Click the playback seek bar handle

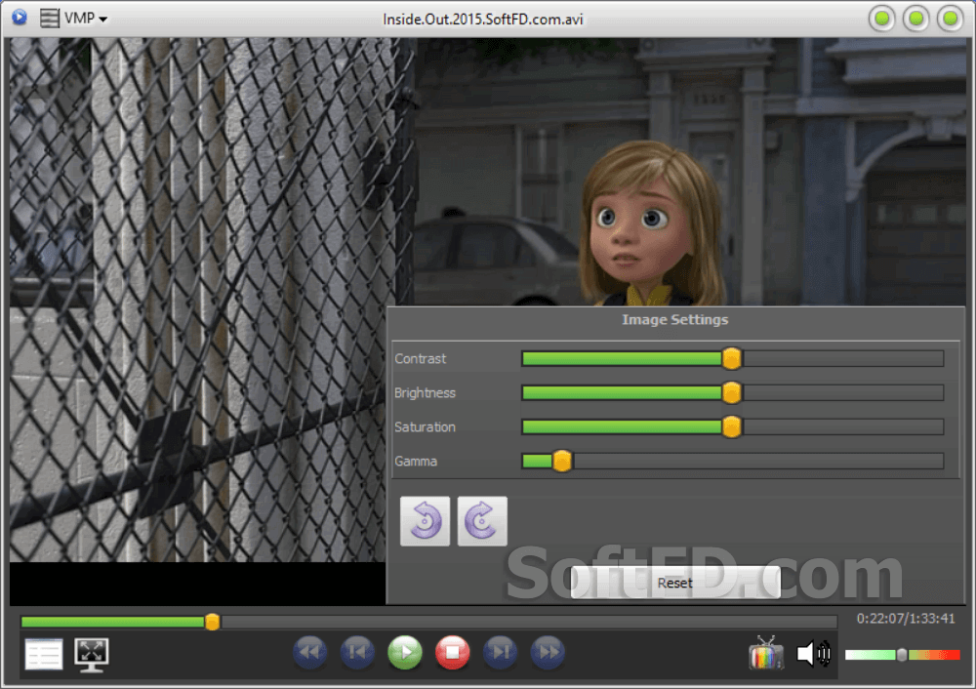[x=212, y=622]
